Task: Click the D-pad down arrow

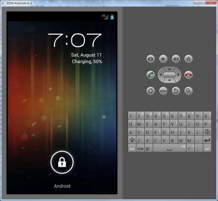Action: [169, 80]
